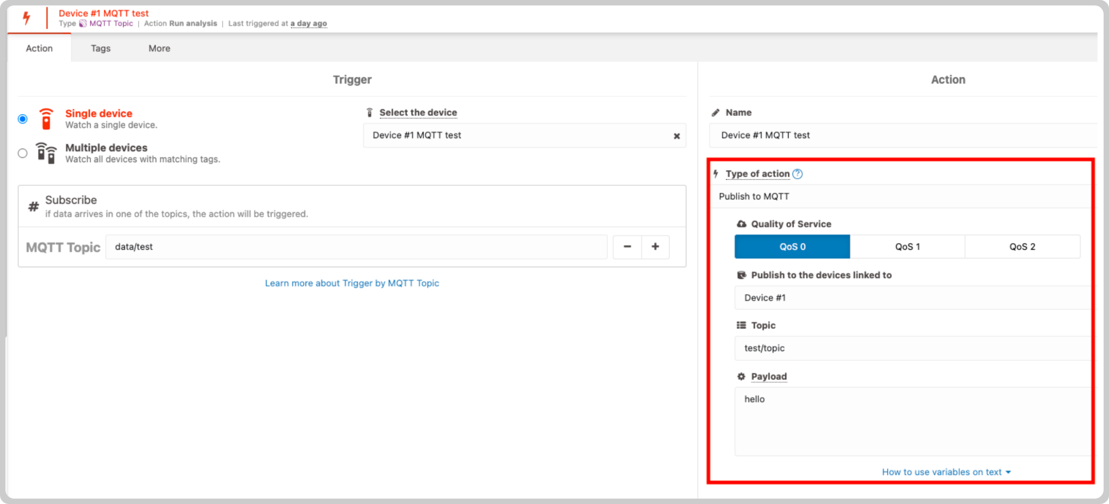Clear the selected device with the x icon
This screenshot has width=1109, height=504.
coord(676,136)
